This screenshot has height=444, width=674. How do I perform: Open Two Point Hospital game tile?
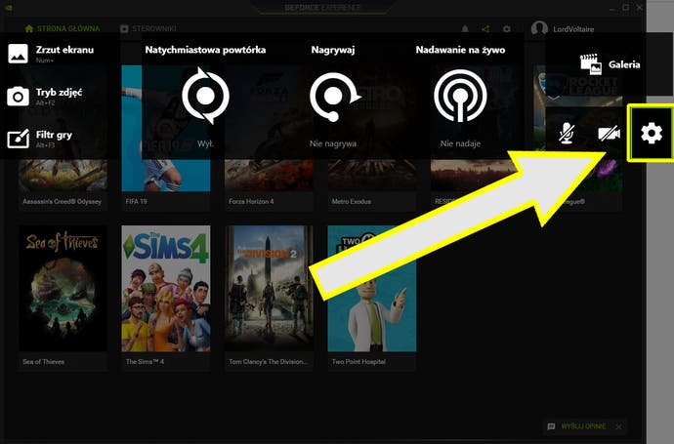click(x=372, y=289)
